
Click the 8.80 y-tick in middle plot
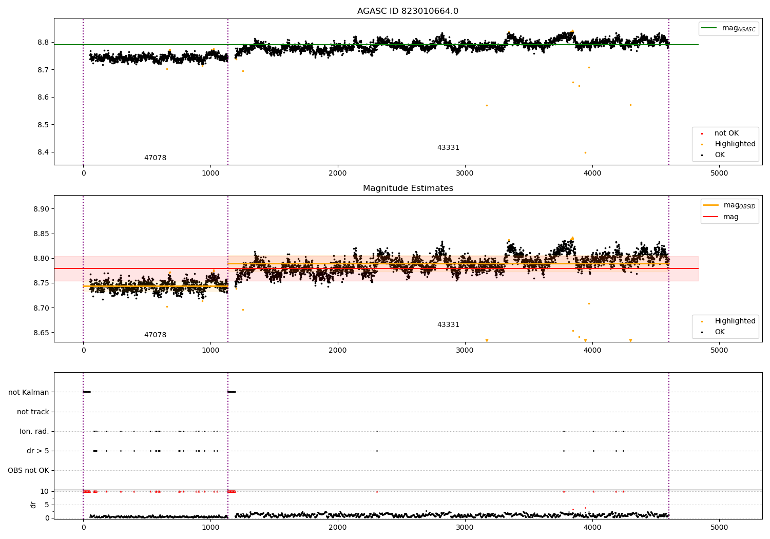pyautogui.click(x=42, y=259)
